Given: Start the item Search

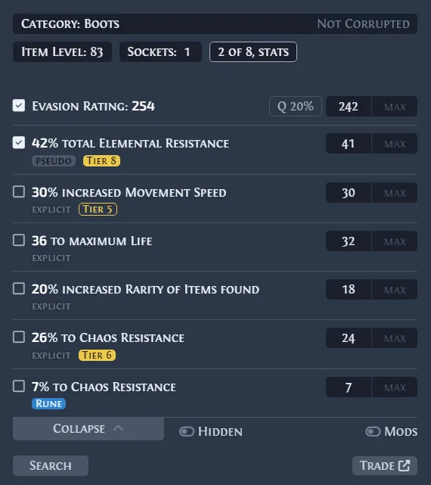Looking at the screenshot, I should (51, 465).
